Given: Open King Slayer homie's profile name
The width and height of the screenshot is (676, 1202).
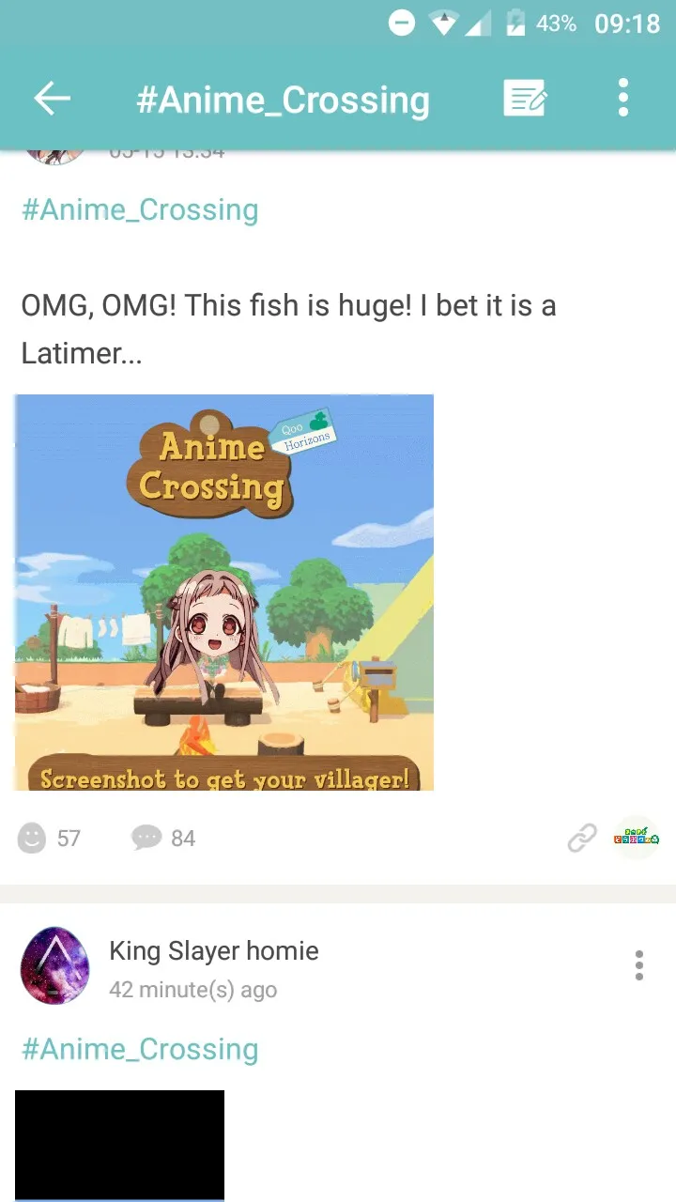Looking at the screenshot, I should 214,950.
